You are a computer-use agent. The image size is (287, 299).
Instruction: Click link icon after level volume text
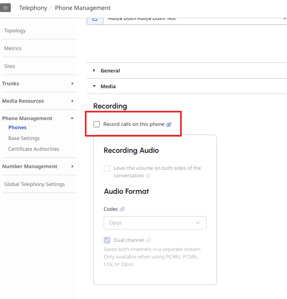click(x=148, y=176)
